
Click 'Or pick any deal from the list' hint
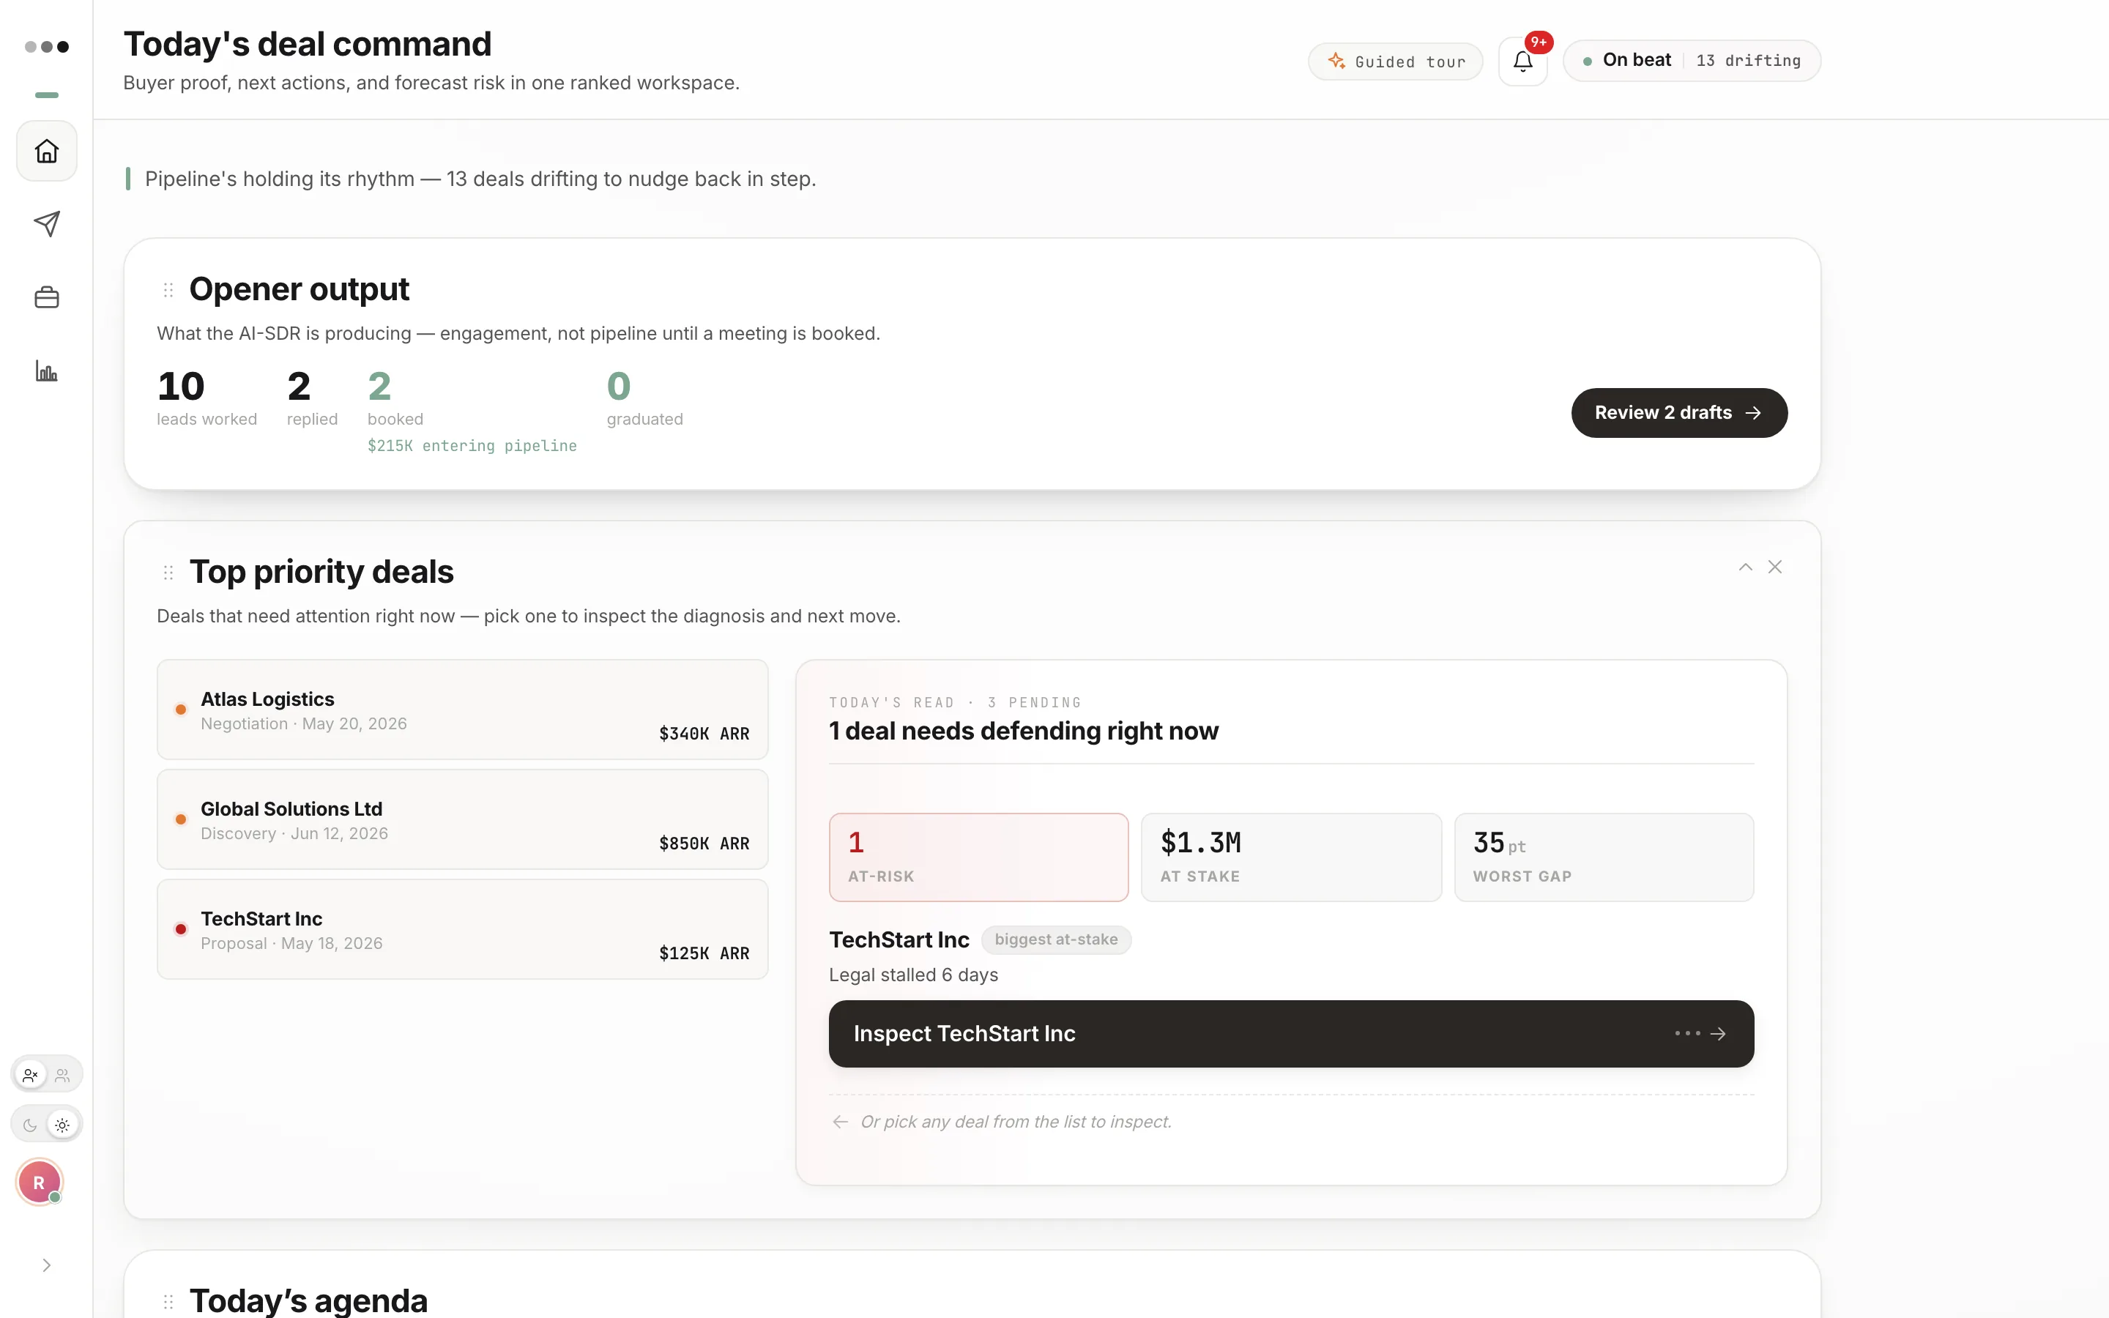point(1016,1122)
